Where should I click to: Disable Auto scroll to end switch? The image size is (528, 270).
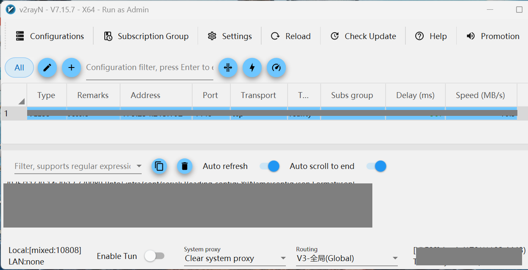(x=376, y=166)
